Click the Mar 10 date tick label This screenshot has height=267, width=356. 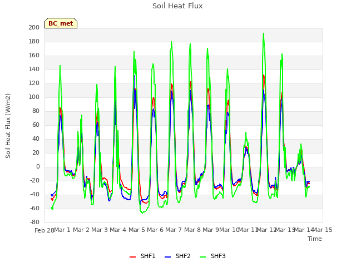(x=229, y=230)
